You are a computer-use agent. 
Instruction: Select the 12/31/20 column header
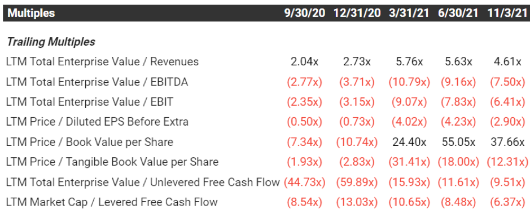tap(357, 13)
